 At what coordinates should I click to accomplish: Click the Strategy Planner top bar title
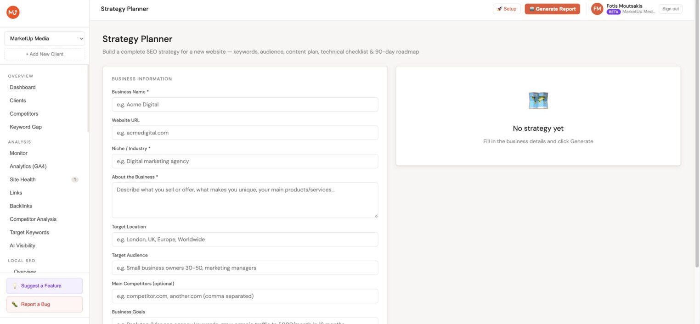[x=124, y=9]
